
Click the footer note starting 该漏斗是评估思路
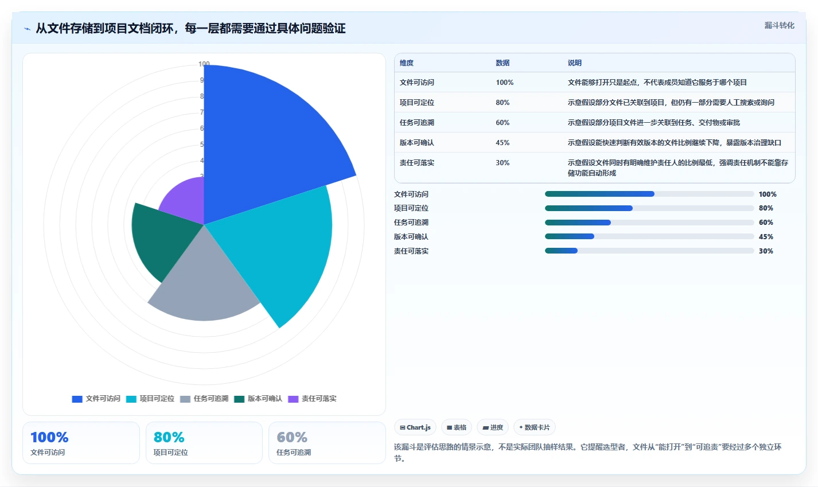pyautogui.click(x=588, y=453)
